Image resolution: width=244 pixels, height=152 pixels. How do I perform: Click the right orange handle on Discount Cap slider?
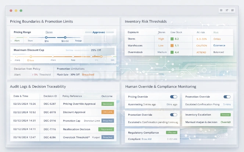click(101, 57)
